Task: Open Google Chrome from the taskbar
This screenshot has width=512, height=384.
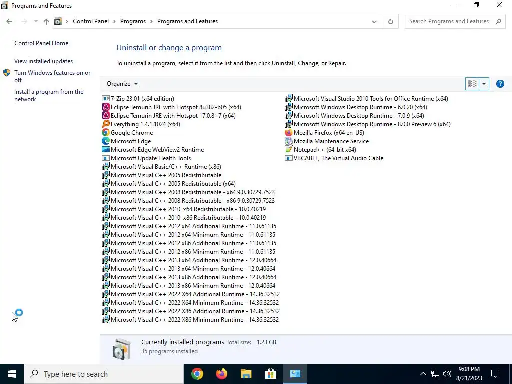Action: point(197,374)
